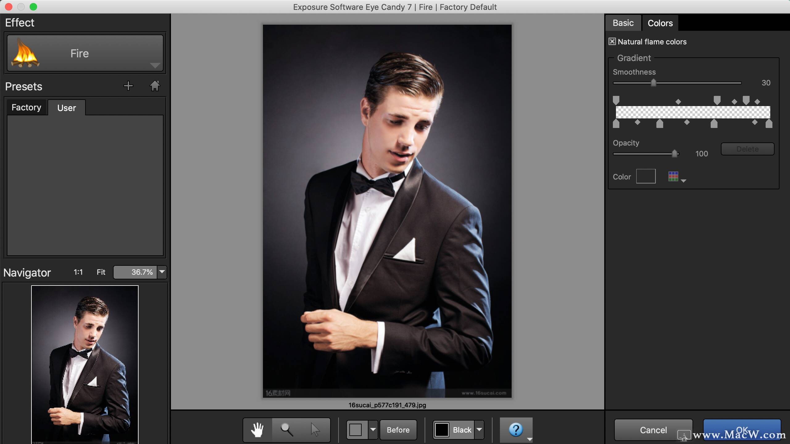Open the help question mark icon

(516, 430)
